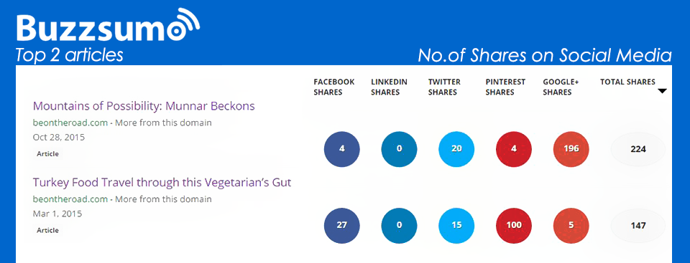Screen dimensions: 690x263
Task: Click the Facebook shares circle showing 27
Action: pyautogui.click(x=342, y=226)
